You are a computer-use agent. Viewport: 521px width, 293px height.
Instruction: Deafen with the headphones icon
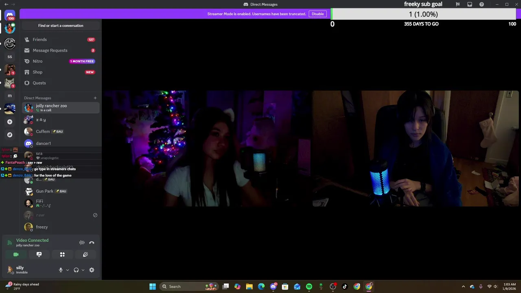coord(76,270)
